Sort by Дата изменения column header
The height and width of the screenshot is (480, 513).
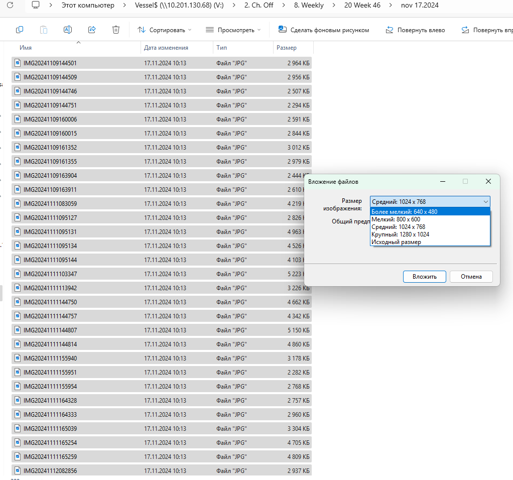click(x=166, y=47)
